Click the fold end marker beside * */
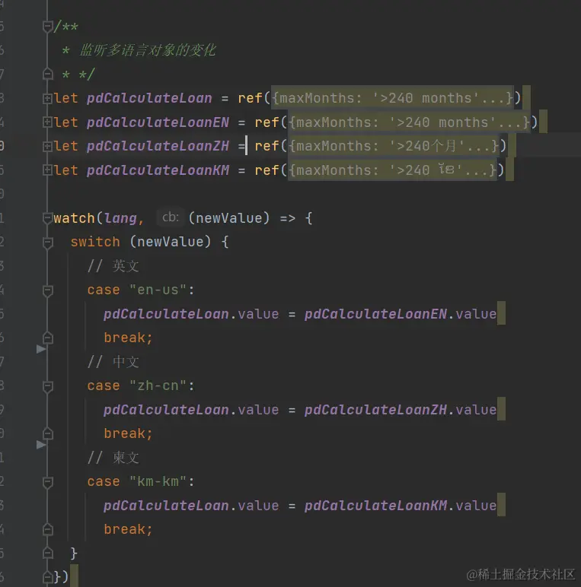581x587 pixels. pos(48,74)
